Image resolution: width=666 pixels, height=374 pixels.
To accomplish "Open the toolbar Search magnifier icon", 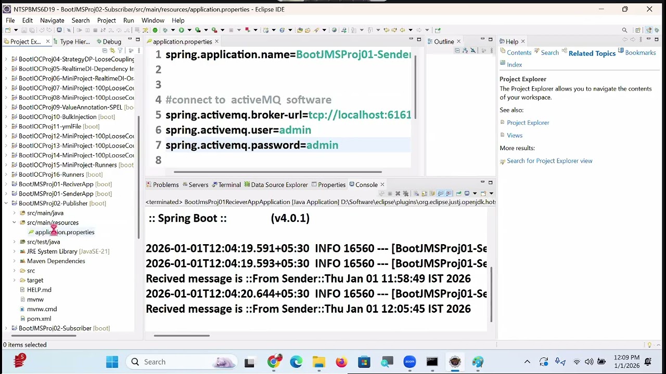I will [624, 30].
